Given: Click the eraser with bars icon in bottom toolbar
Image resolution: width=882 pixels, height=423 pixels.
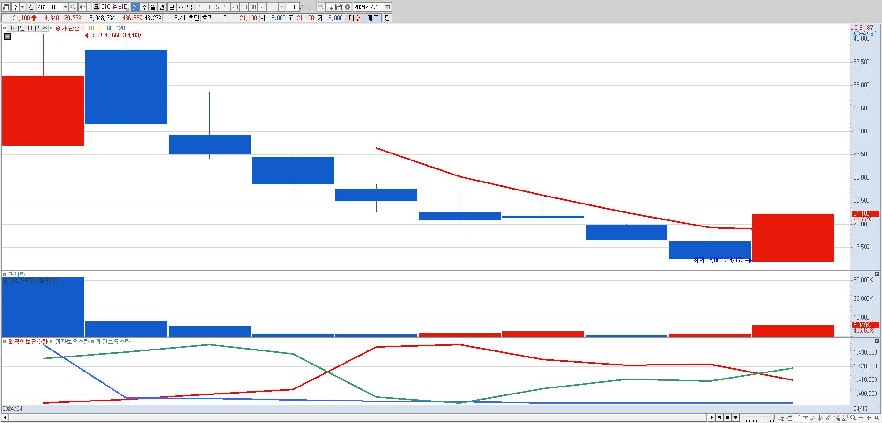Looking at the screenshot, I should pyautogui.click(x=837, y=418).
